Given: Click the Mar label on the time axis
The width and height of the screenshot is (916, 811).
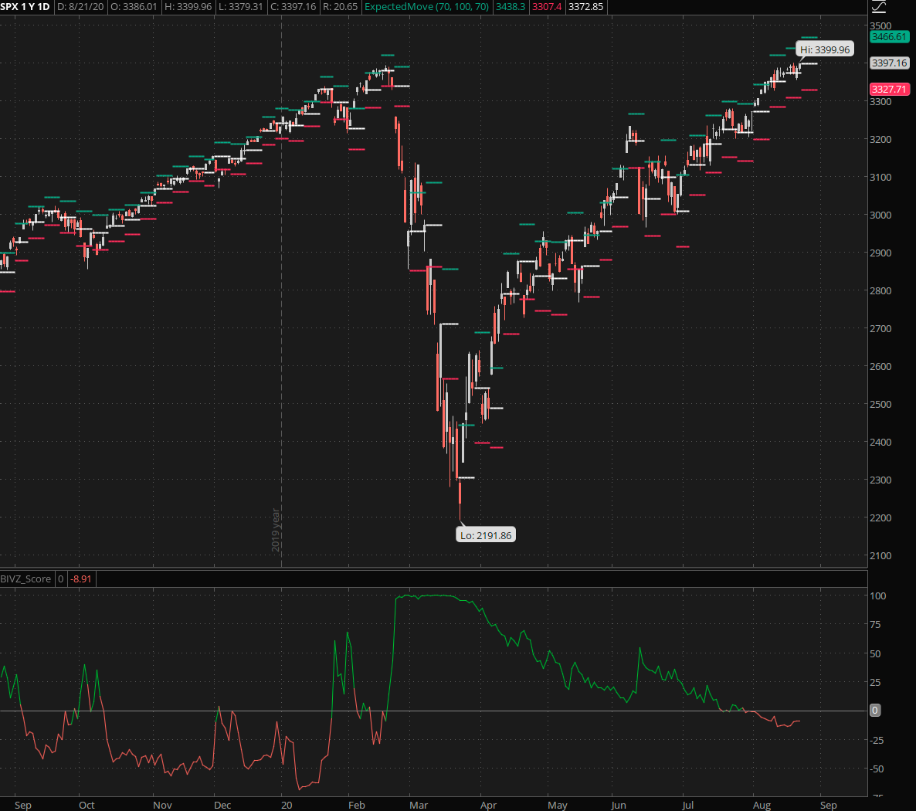Looking at the screenshot, I should click(419, 805).
